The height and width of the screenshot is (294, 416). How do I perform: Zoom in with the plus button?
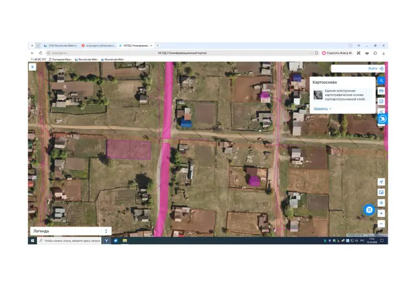coord(382,214)
